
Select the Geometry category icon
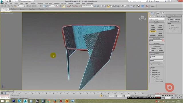coord(150,17)
